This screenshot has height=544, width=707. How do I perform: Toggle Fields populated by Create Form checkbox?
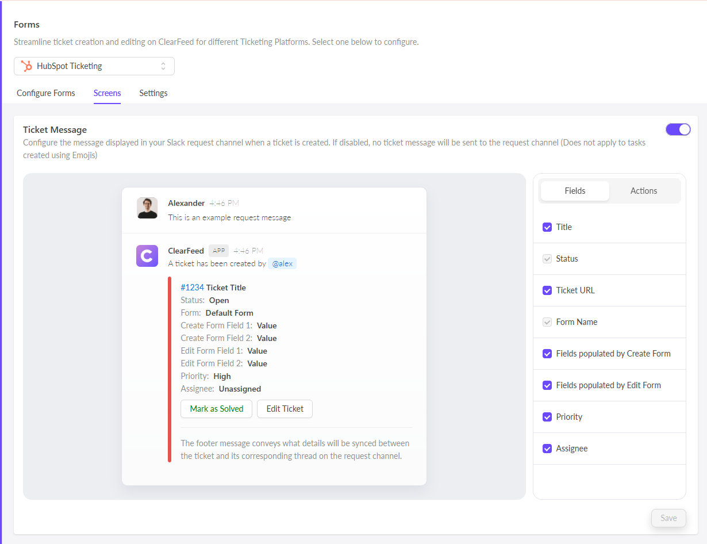547,354
